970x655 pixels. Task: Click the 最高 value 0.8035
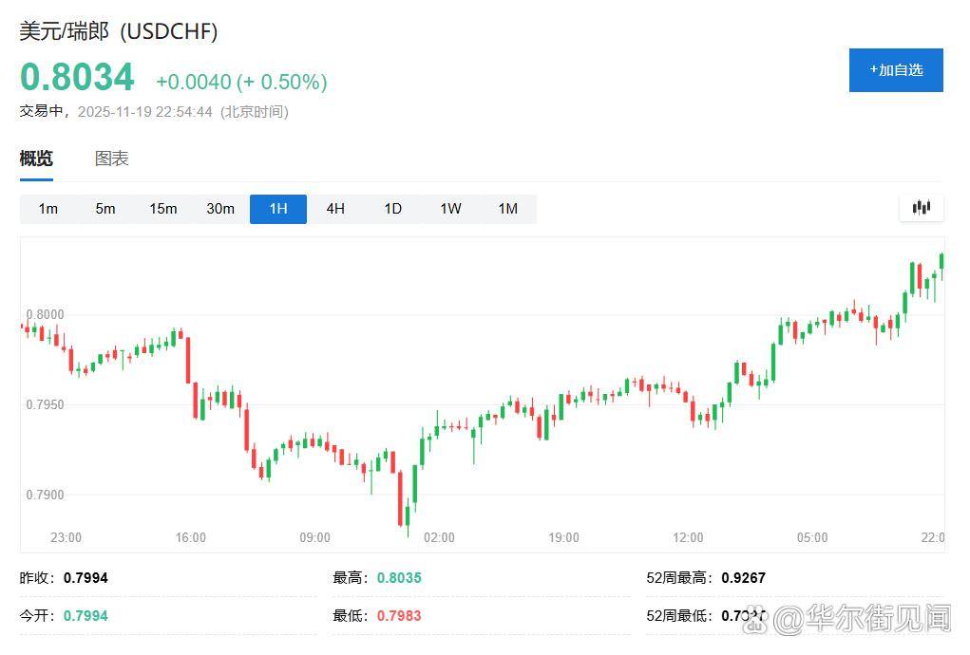pyautogui.click(x=399, y=577)
